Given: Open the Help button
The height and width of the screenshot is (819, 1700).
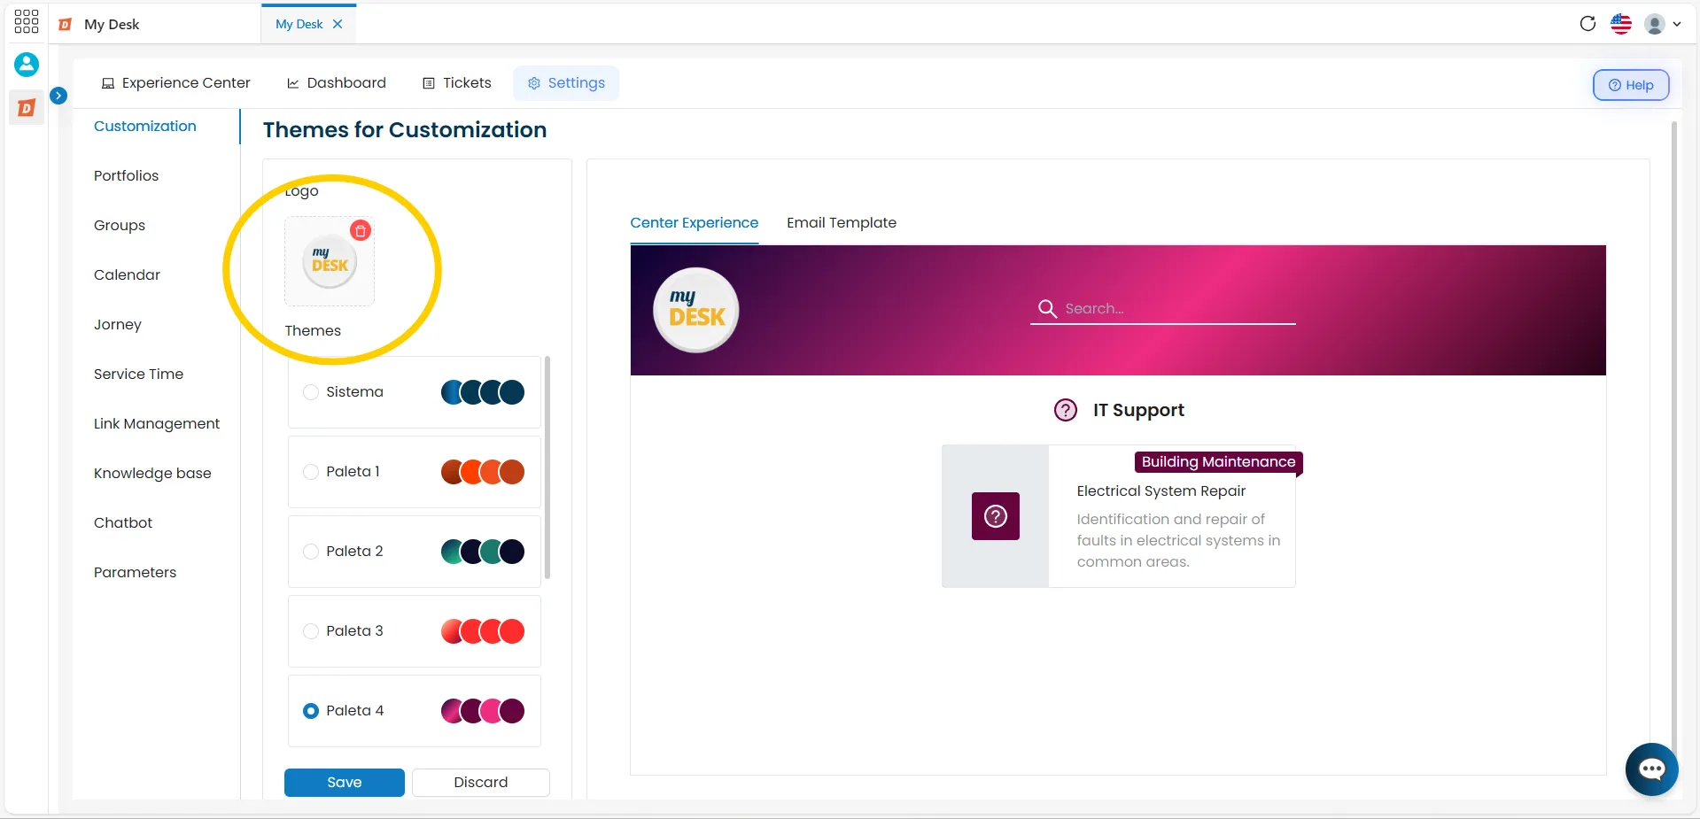Looking at the screenshot, I should pyautogui.click(x=1631, y=85).
